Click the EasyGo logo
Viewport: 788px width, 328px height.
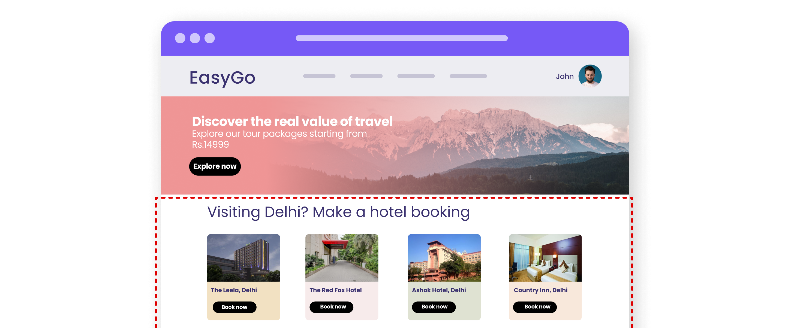coord(222,78)
